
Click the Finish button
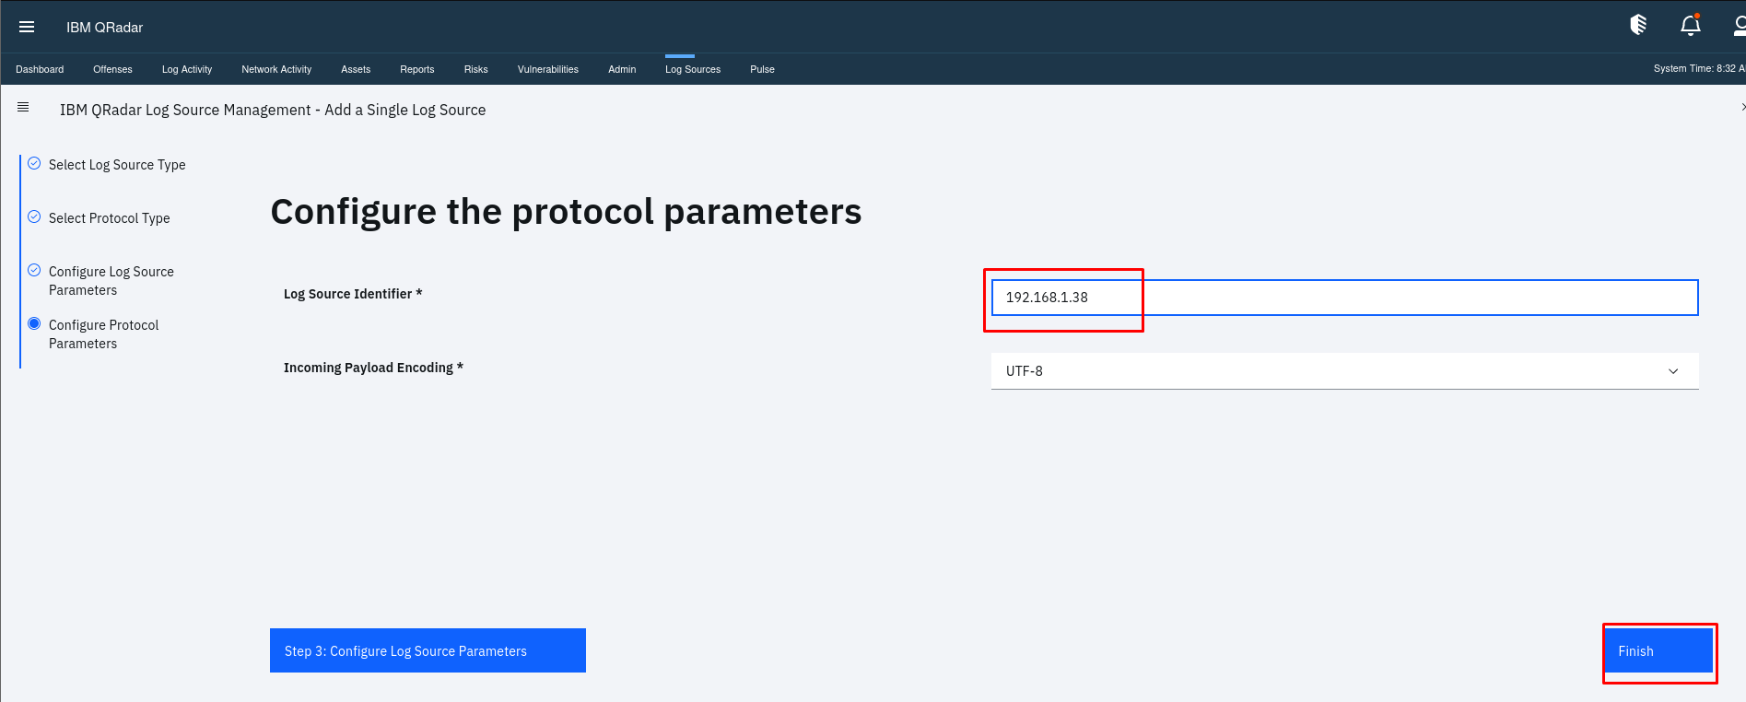point(1658,650)
